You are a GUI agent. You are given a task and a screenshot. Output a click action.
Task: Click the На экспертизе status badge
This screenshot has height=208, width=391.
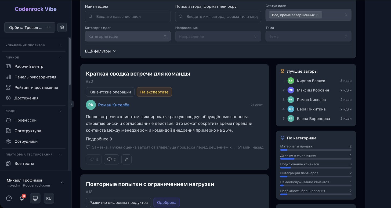[154, 92]
